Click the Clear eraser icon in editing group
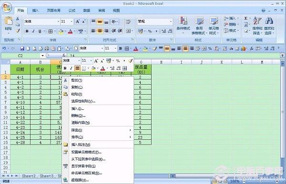Viewport: 286px width, 184px height. click(246, 30)
